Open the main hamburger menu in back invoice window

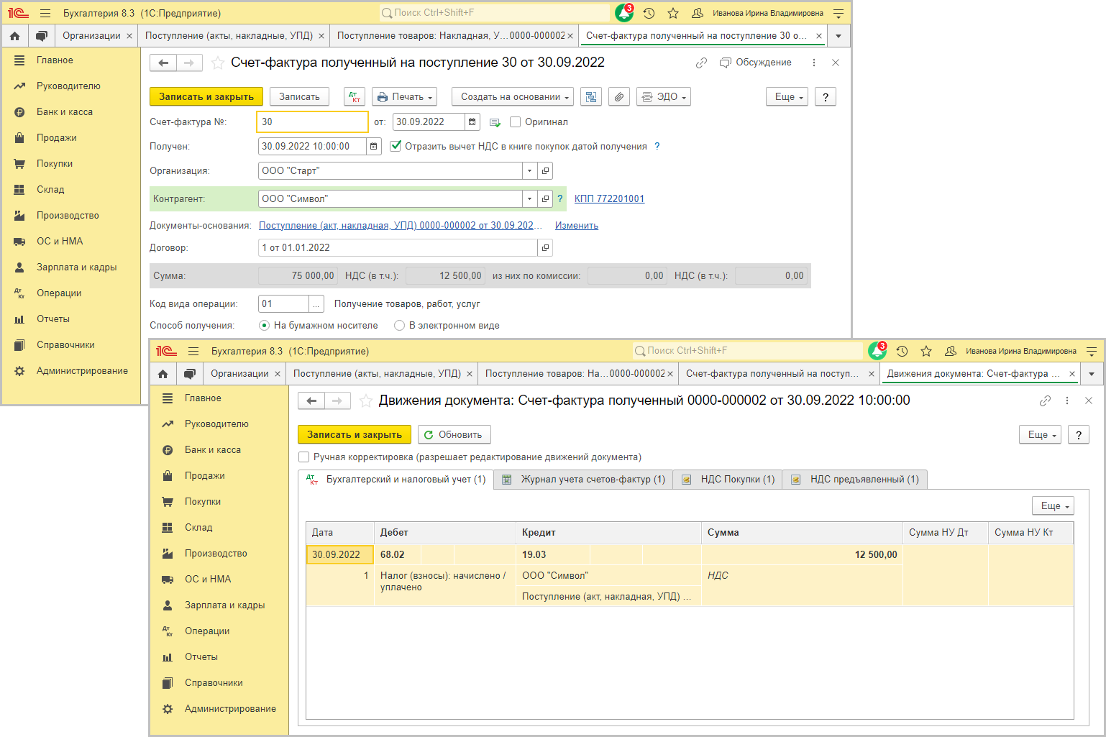45,13
